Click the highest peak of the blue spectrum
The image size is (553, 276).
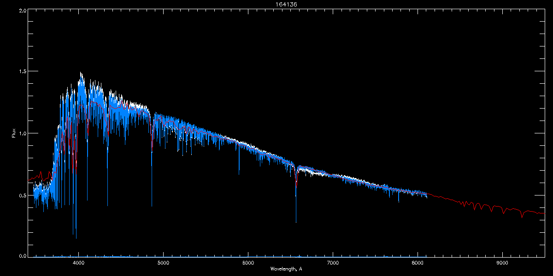tap(81, 73)
